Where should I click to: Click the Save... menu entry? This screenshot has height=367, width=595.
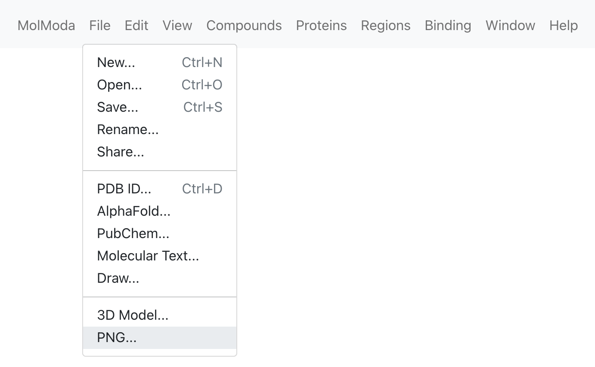tap(160, 107)
